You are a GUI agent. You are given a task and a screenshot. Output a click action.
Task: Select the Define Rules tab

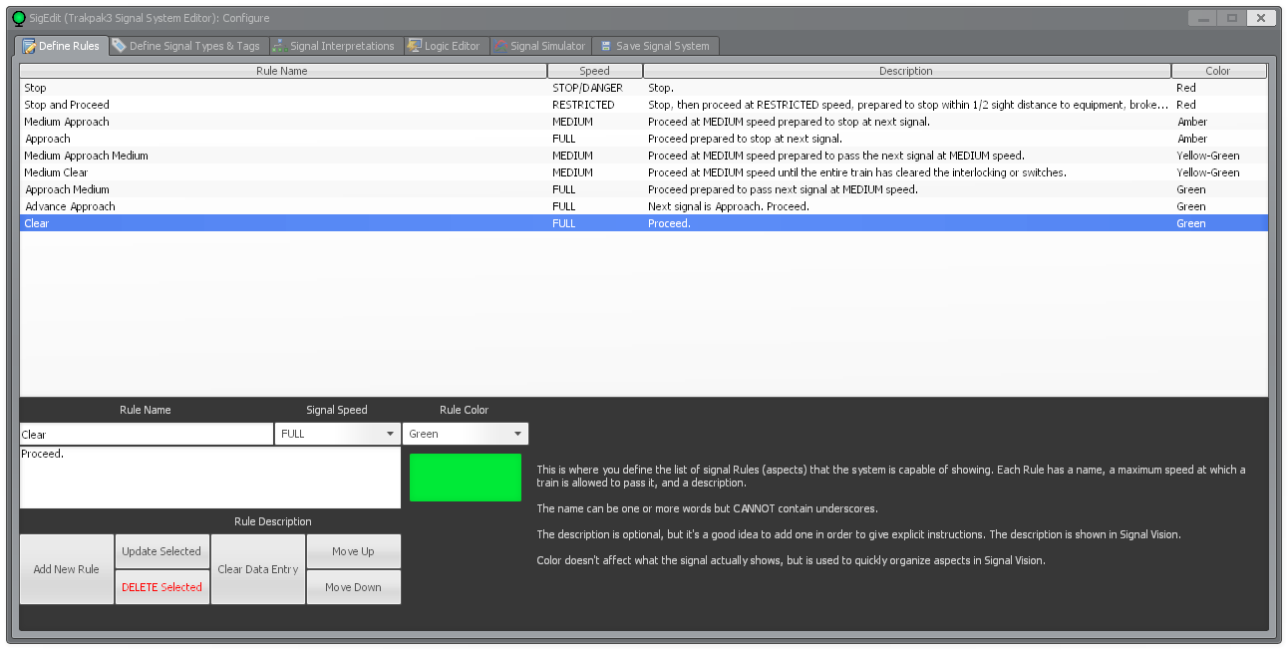coord(60,46)
